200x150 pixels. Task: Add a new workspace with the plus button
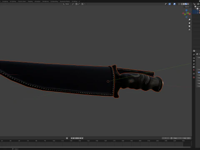[x=79, y=1]
